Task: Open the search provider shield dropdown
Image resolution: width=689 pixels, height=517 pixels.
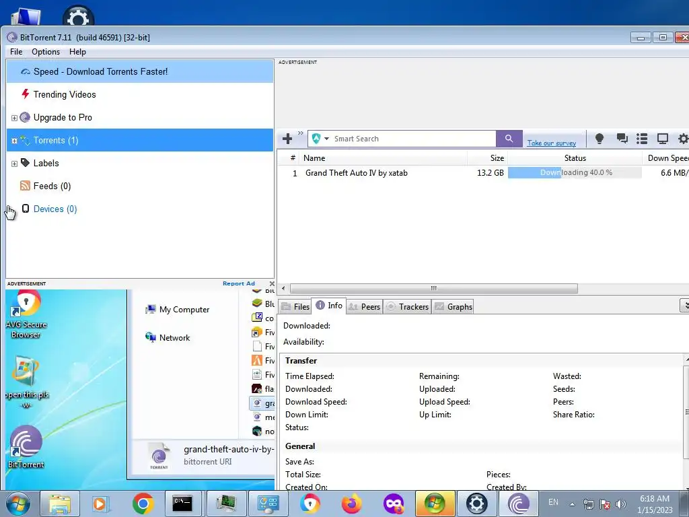Action: 320,139
